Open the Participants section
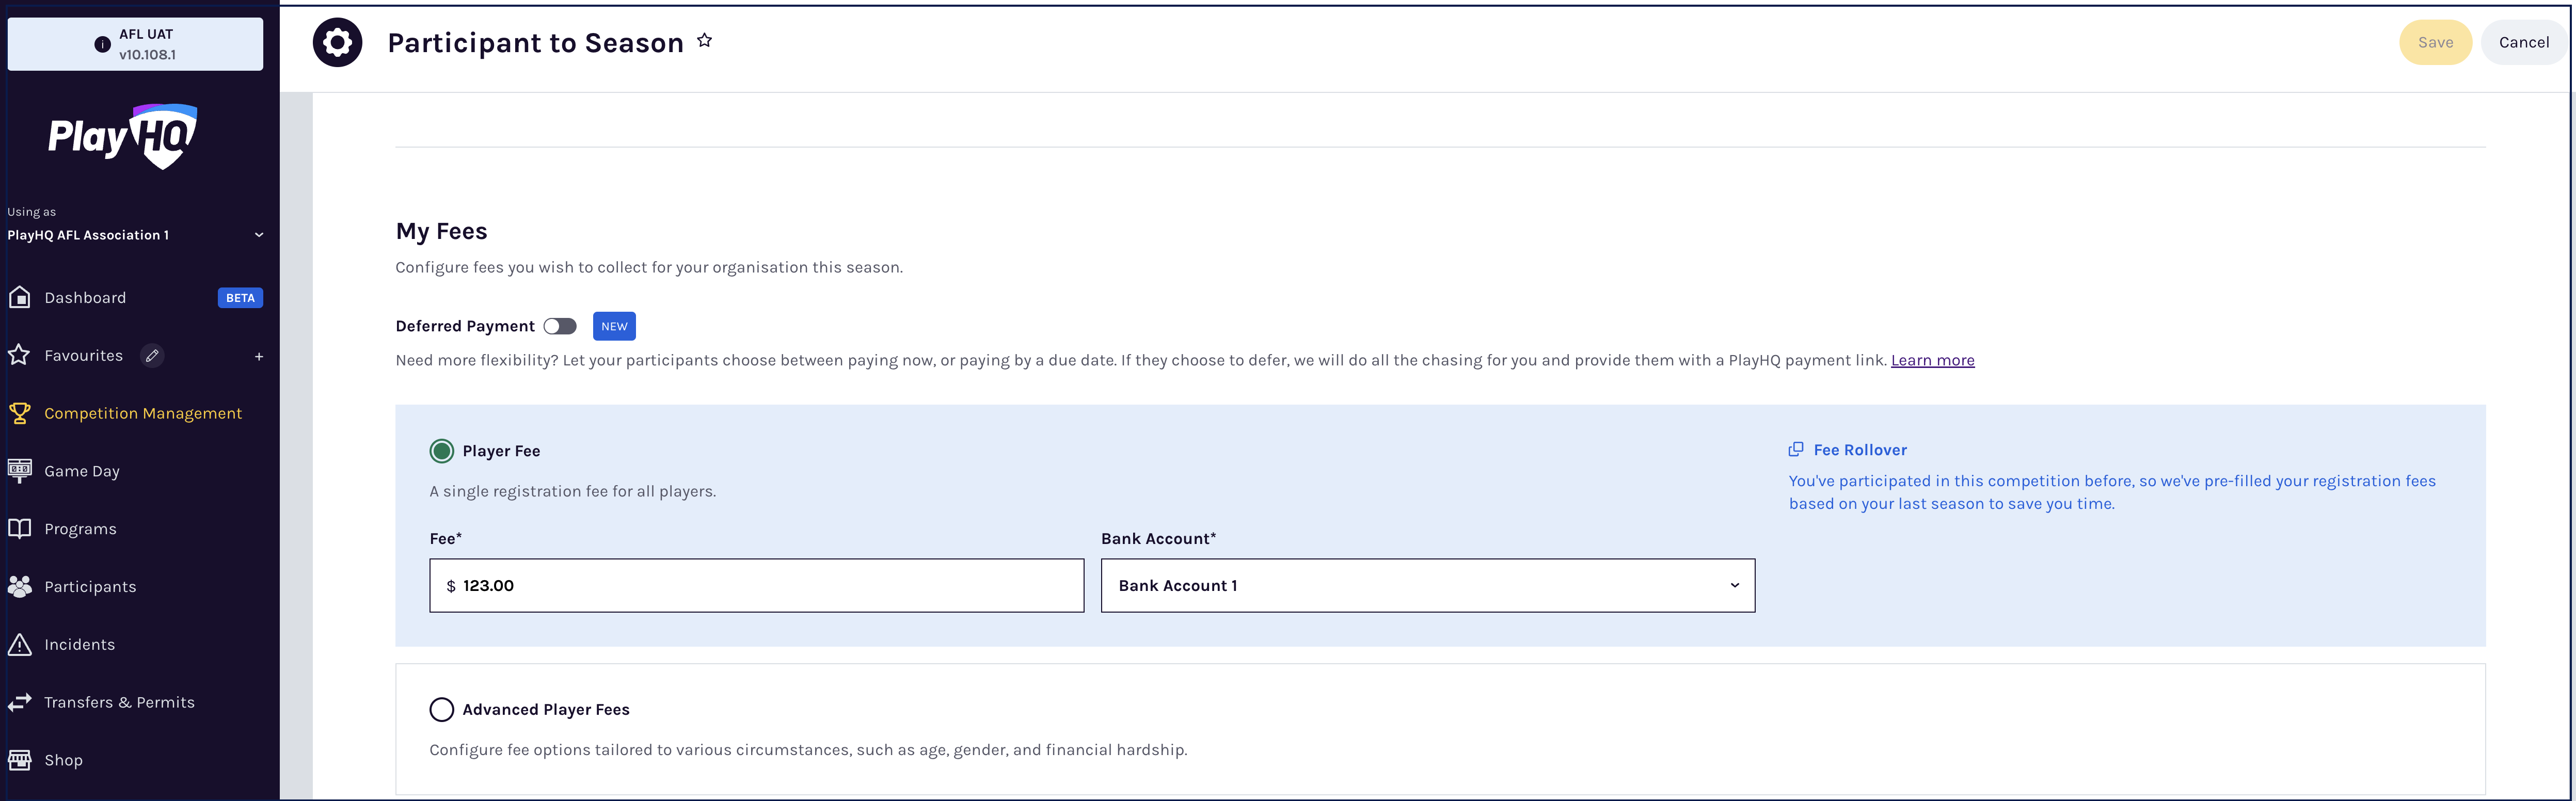This screenshot has height=801, width=2576. click(x=91, y=586)
